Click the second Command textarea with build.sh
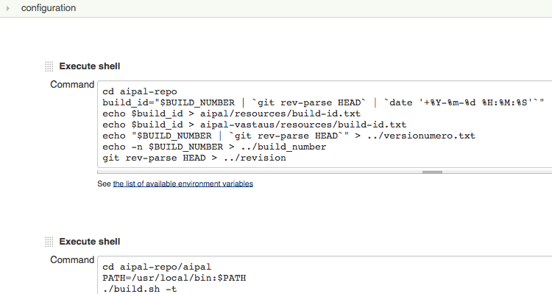The image size is (552, 294). coord(325,275)
